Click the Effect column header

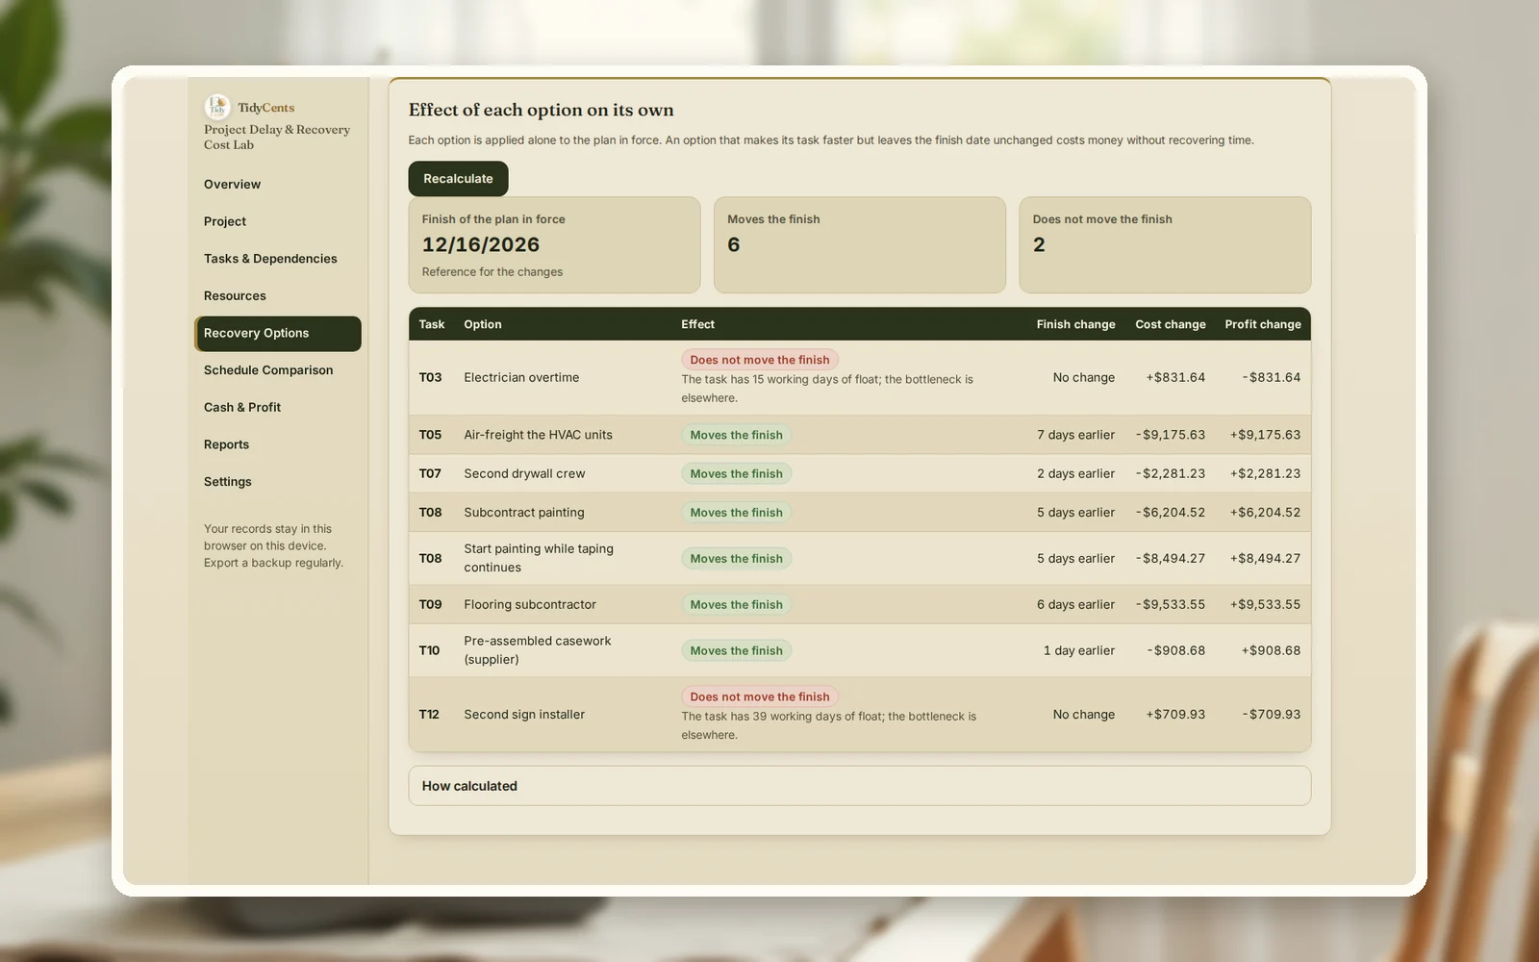point(697,324)
